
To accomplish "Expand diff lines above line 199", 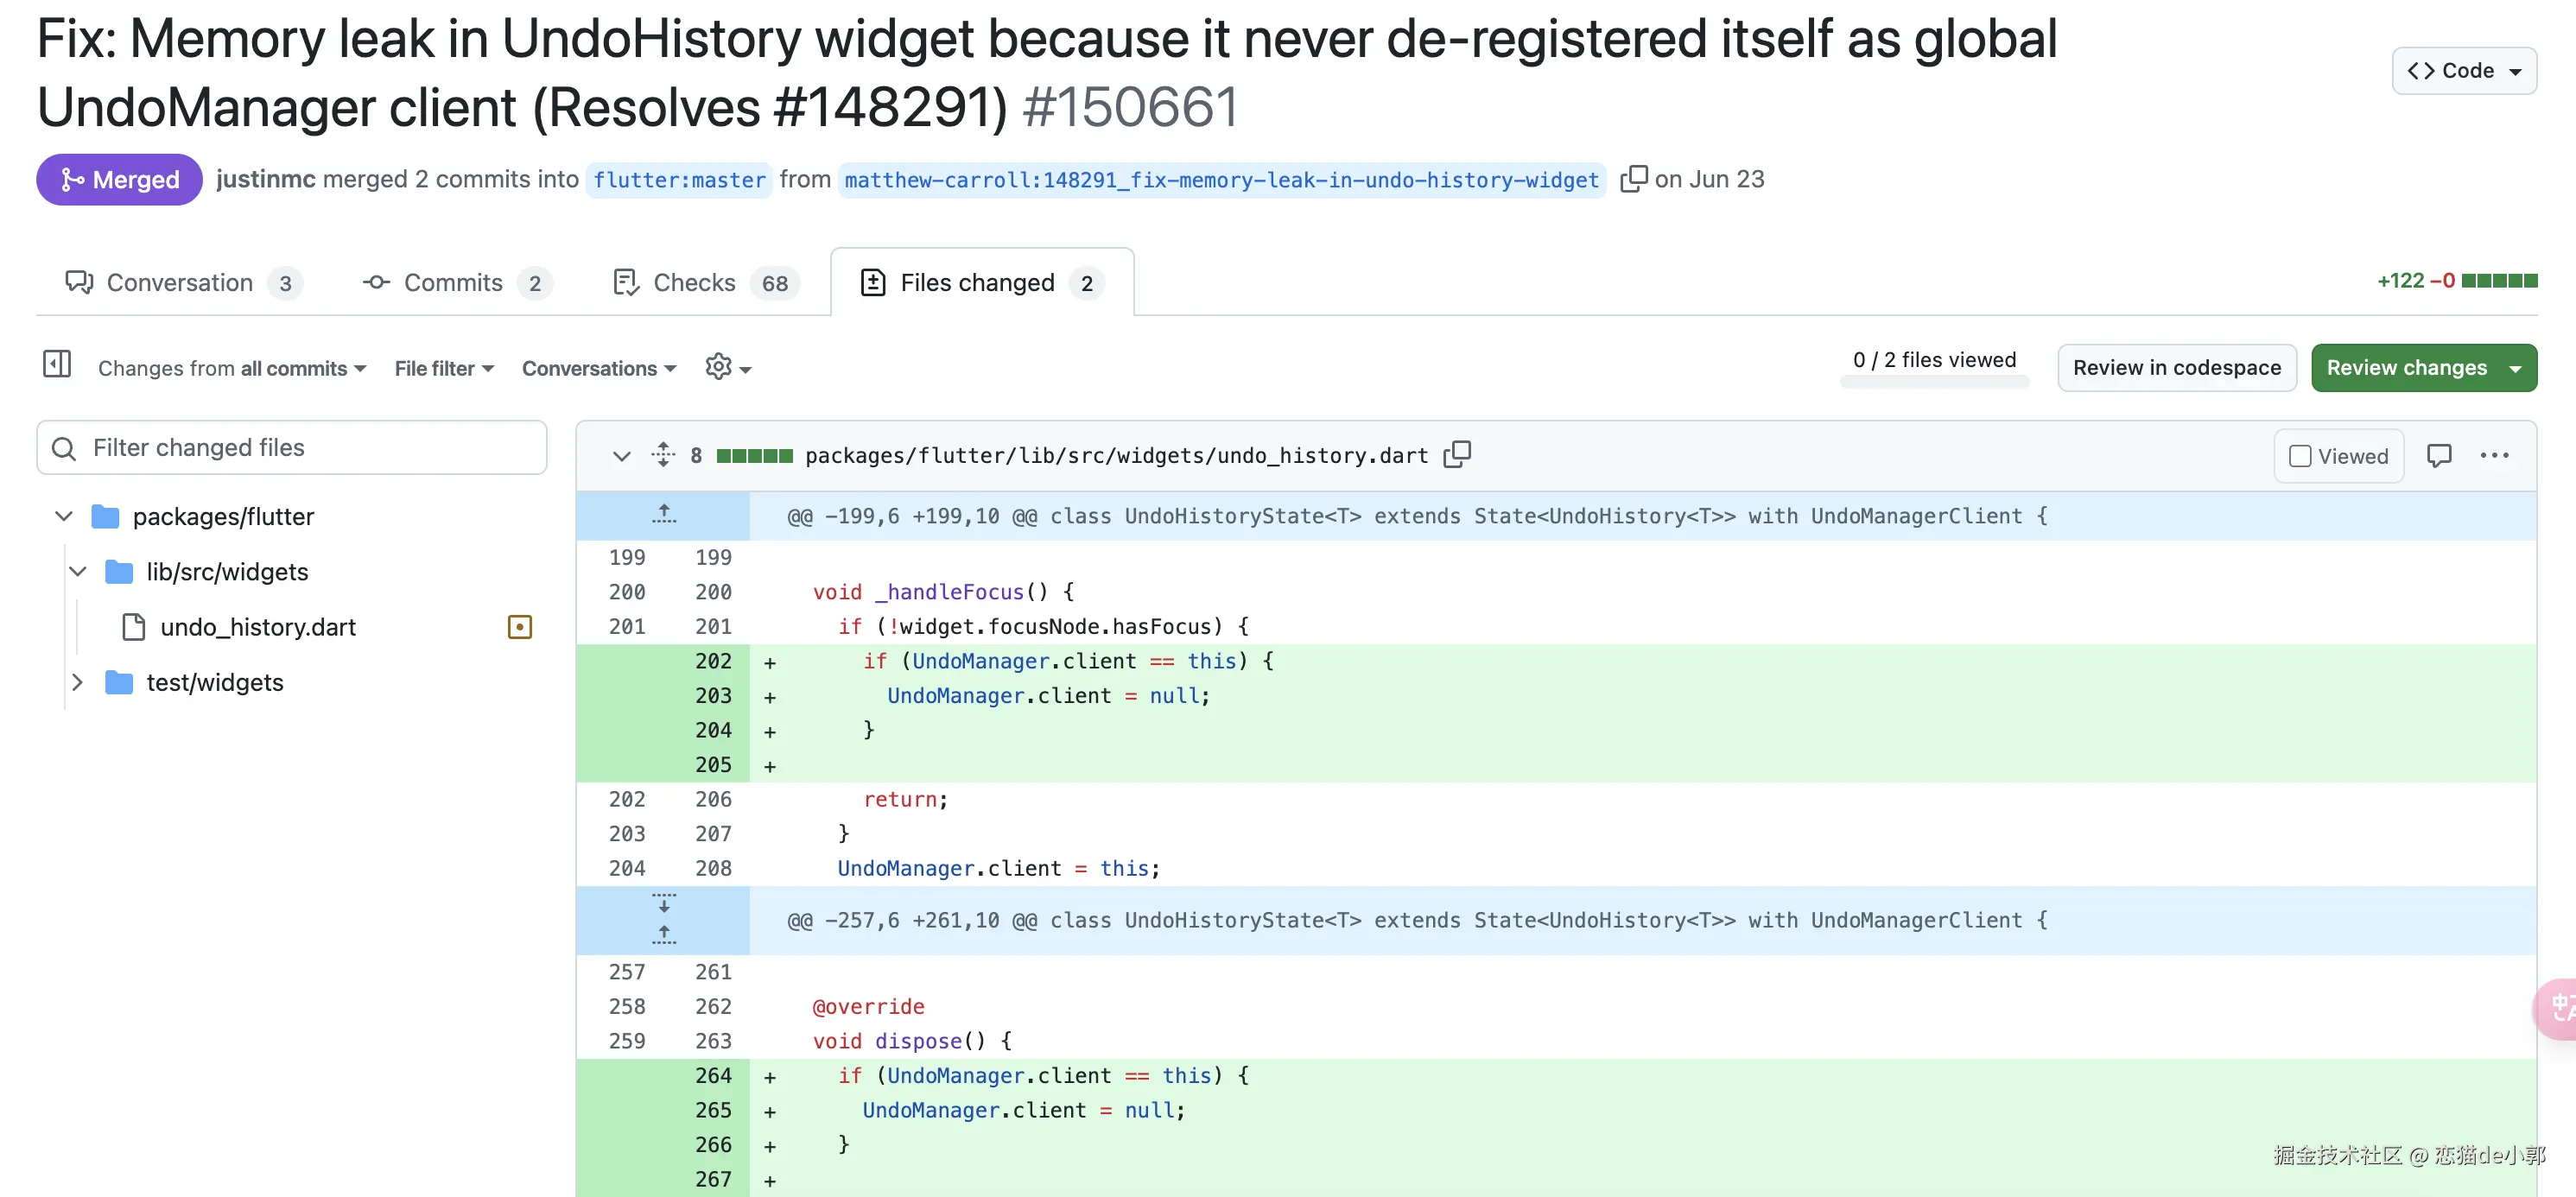I will point(663,515).
